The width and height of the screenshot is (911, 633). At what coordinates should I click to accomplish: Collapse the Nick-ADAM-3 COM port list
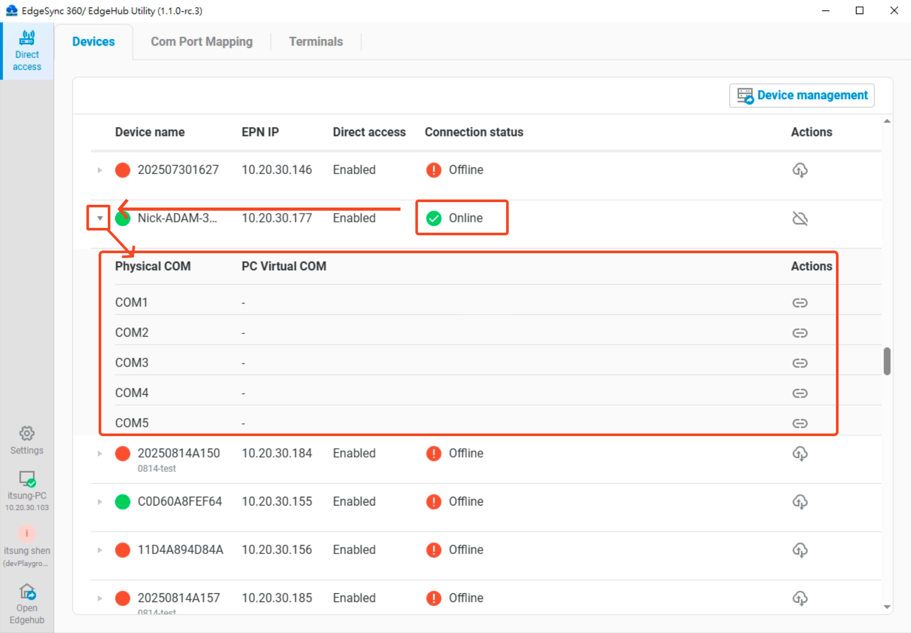coord(99,218)
